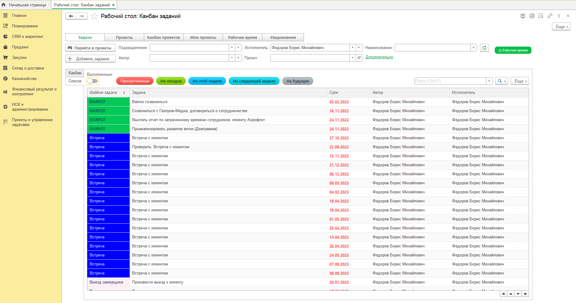Refresh the task list with green arrow

click(484, 48)
